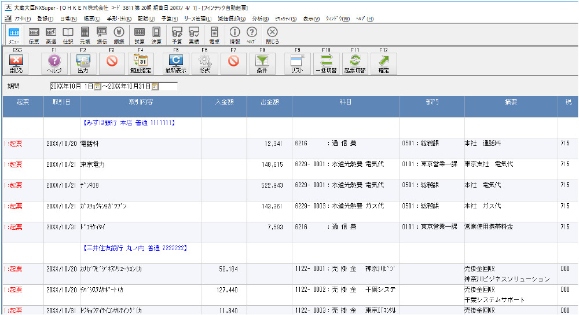Screen dimensions: 579x315
Task: Select the みずほ銀行 本店 account header
Action: click(129, 123)
